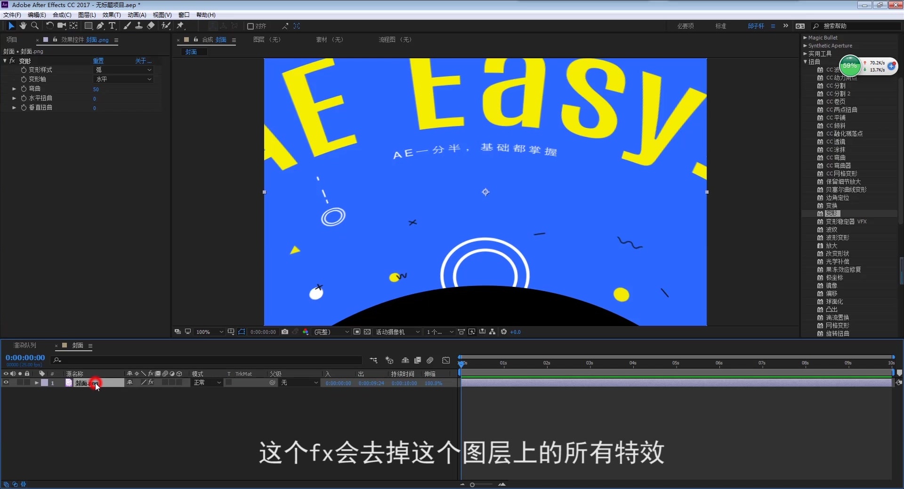This screenshot has height=489, width=904.
Task: Toggle the 变形样式 stopwatch
Action: pyautogui.click(x=24, y=70)
